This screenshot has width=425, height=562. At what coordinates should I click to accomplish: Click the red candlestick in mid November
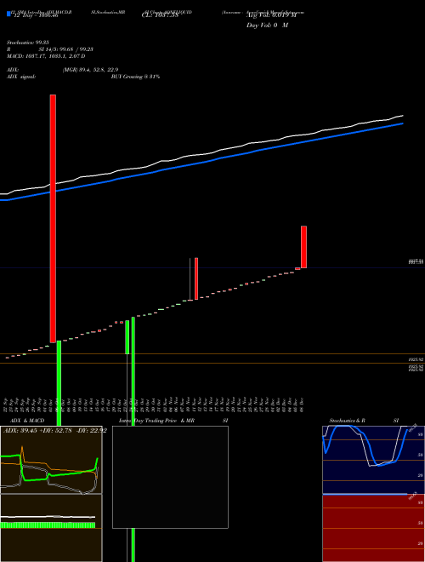(196, 278)
